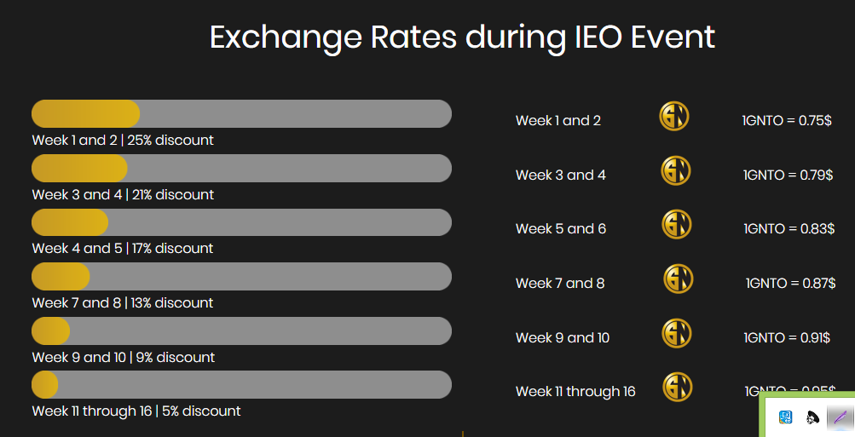Click the 5% discount progress bar
This screenshot has width=855, height=437.
click(241, 385)
